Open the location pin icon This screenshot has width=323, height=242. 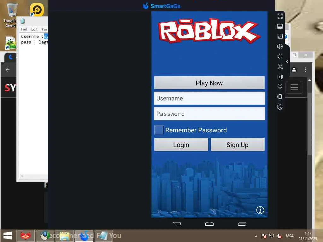[280, 87]
